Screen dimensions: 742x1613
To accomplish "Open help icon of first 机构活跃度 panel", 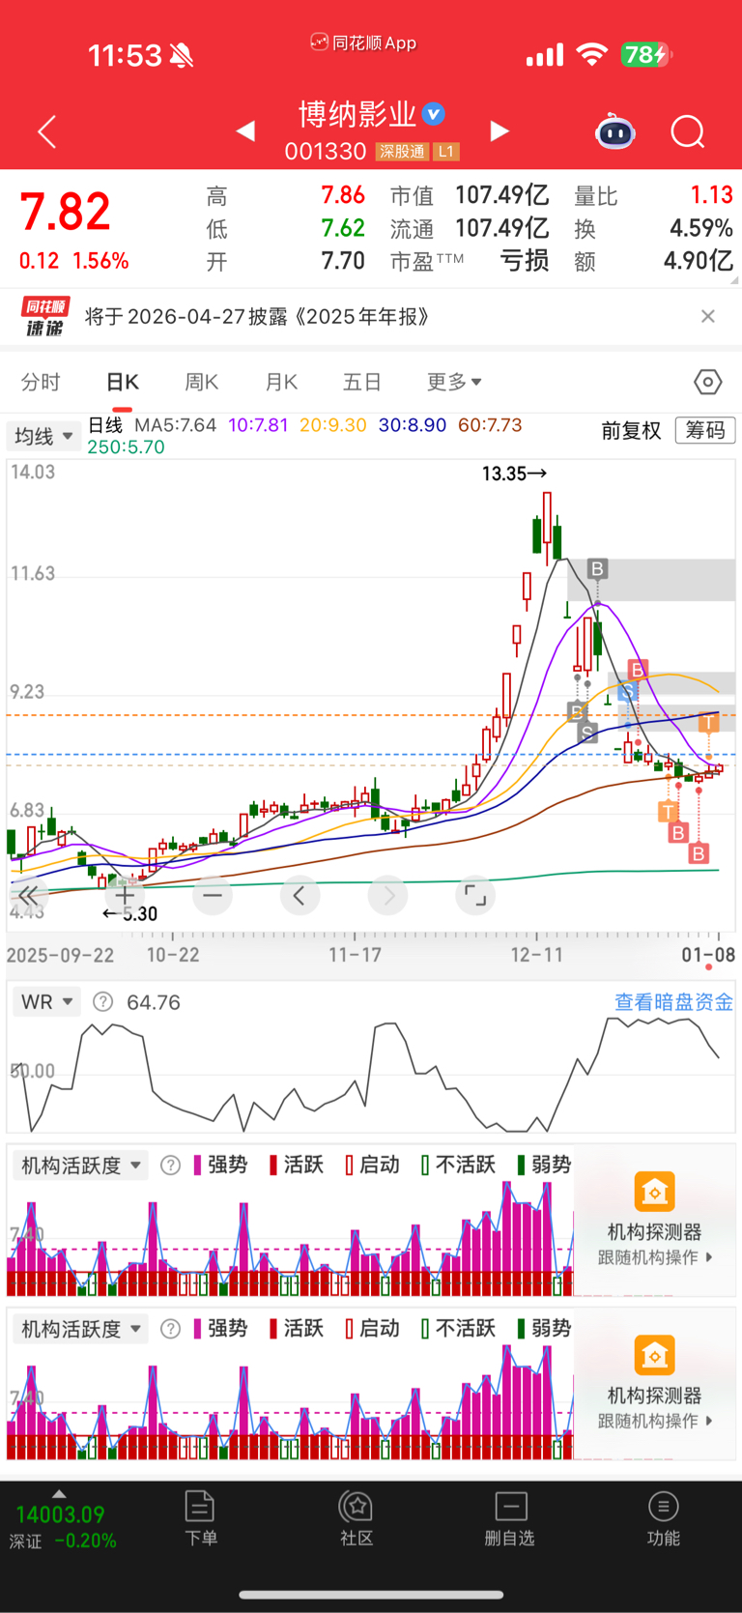I will [170, 1166].
